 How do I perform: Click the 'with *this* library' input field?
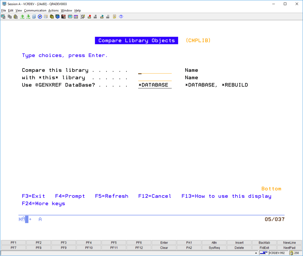pos(155,78)
